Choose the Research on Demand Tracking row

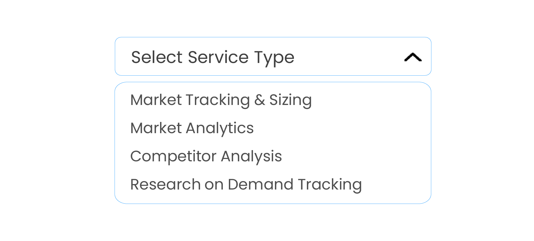coord(246,184)
